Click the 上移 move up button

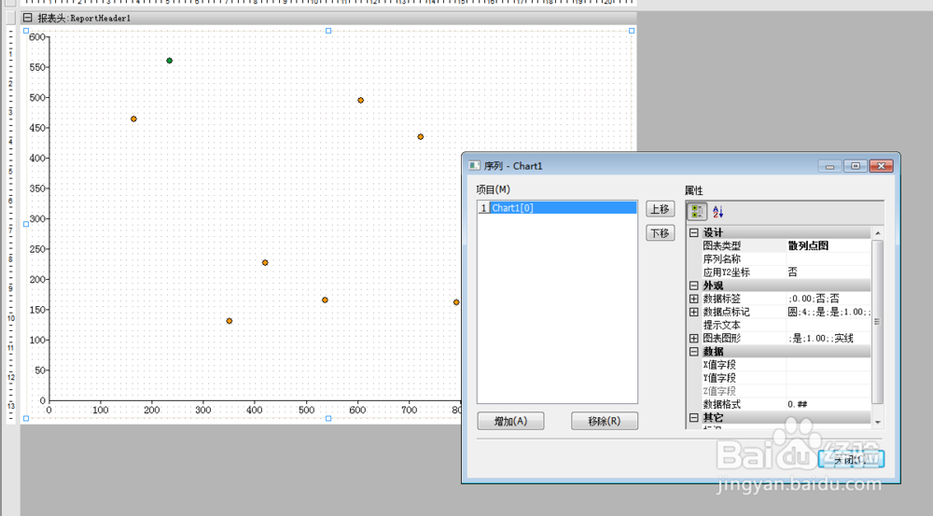[660, 209]
